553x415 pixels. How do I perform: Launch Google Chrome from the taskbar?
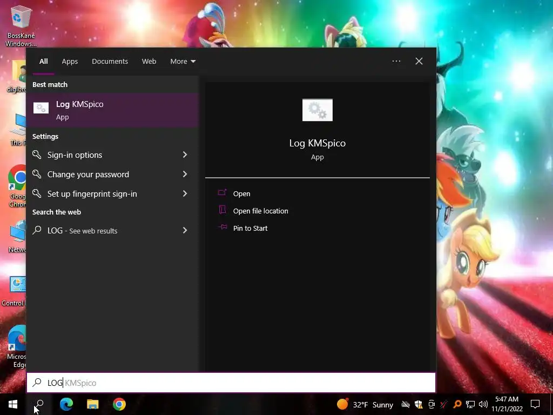[119, 404]
